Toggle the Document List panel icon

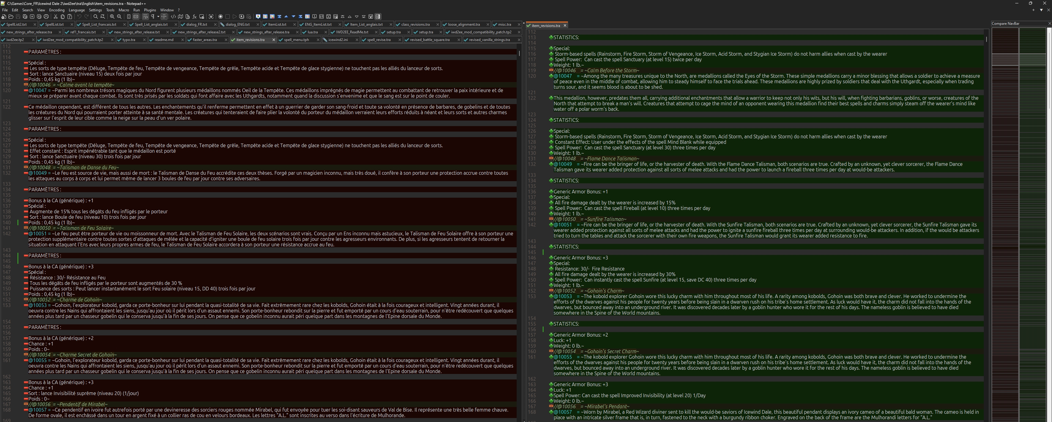pyautogui.click(x=188, y=17)
